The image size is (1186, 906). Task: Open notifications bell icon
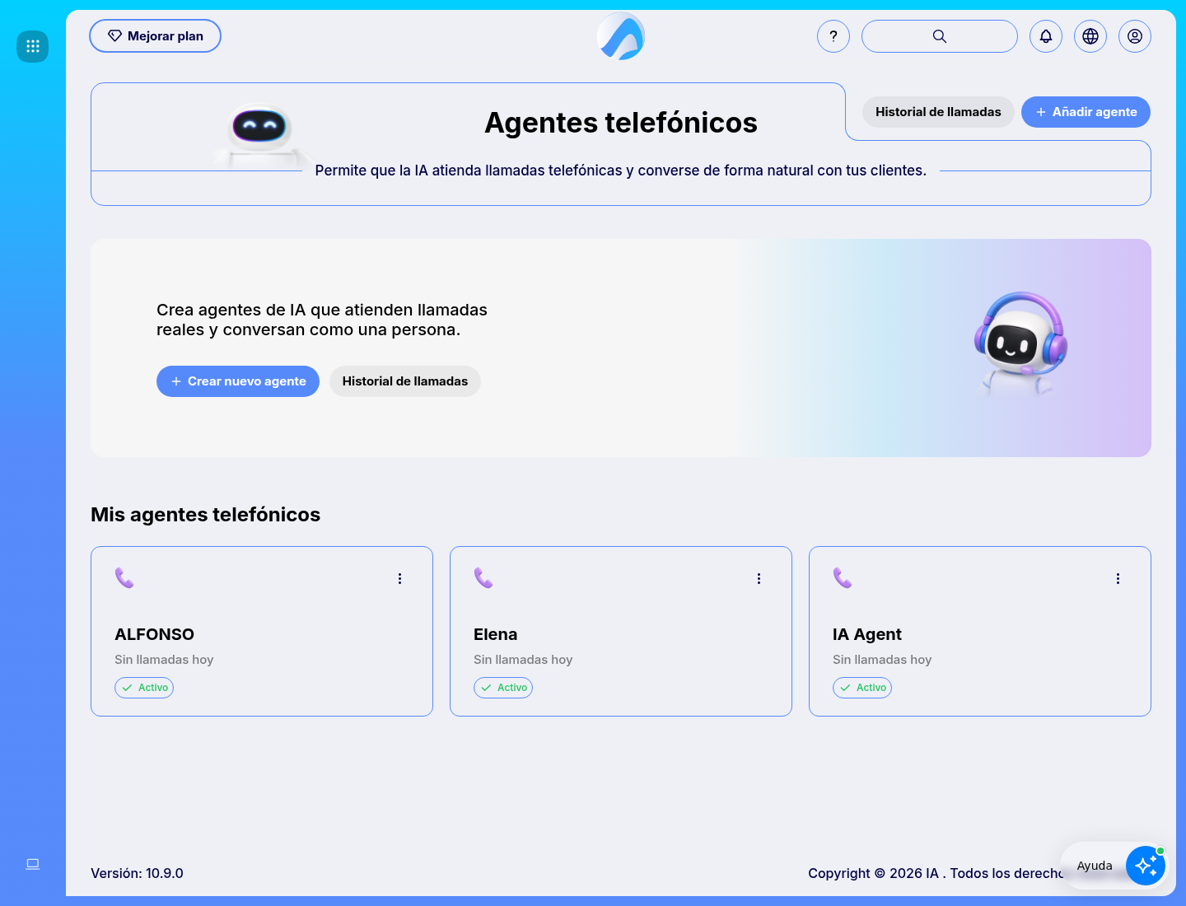pyautogui.click(x=1046, y=36)
